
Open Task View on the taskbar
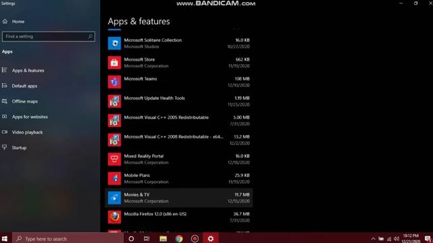[147, 238]
